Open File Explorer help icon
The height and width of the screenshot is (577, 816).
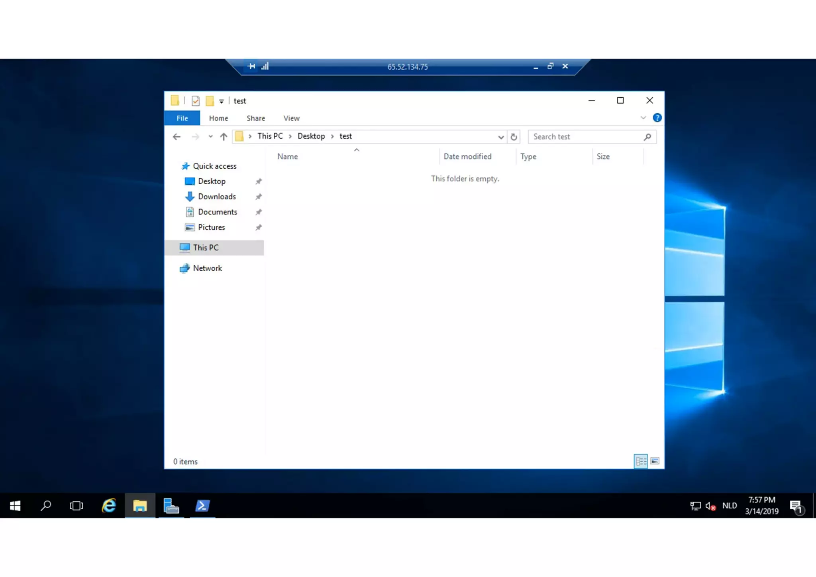pos(657,118)
